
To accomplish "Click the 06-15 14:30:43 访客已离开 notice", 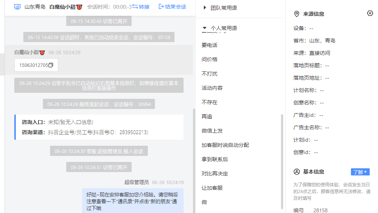I will coord(99,21).
